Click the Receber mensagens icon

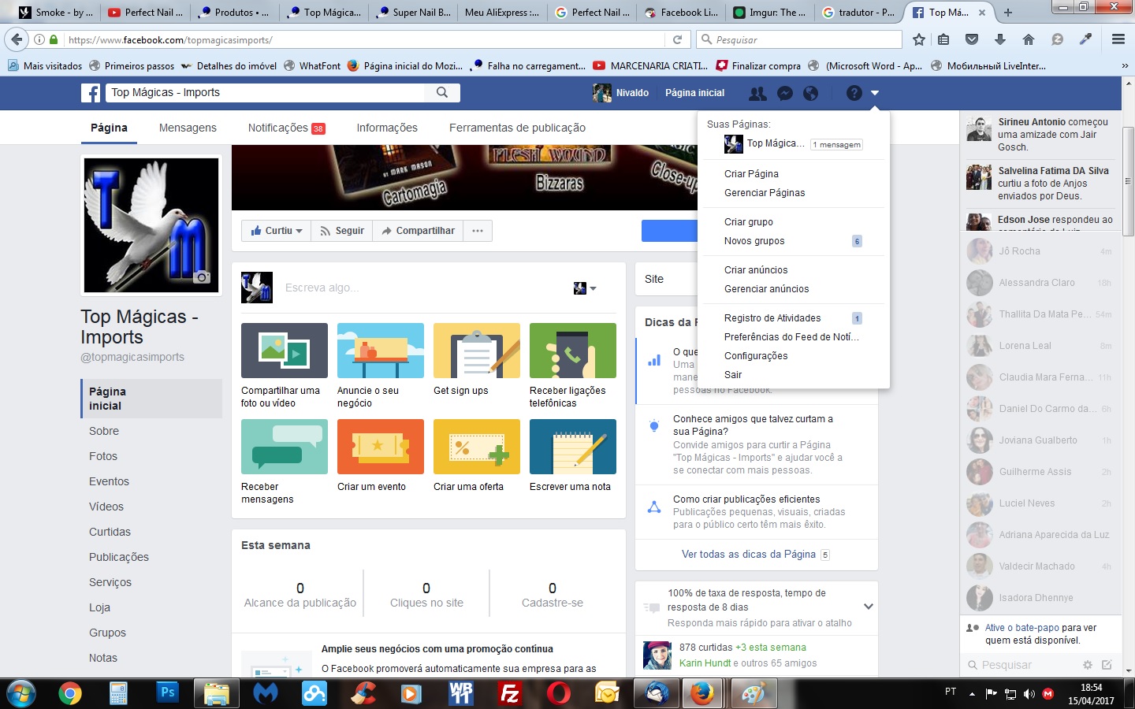(285, 447)
